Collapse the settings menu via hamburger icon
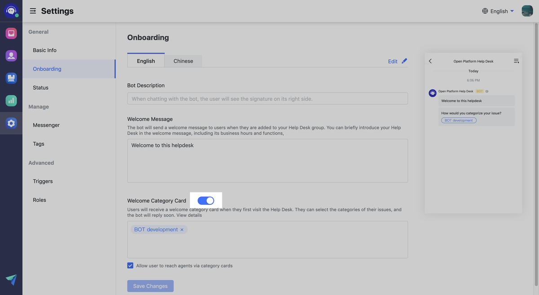Screen dimensions: 539x295 pyautogui.click(x=33, y=11)
